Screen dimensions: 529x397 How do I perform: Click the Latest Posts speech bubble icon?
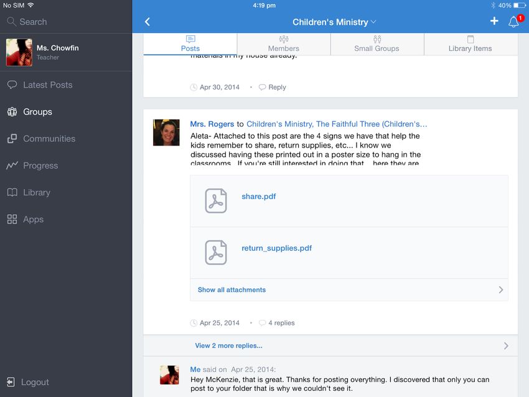(x=12, y=85)
